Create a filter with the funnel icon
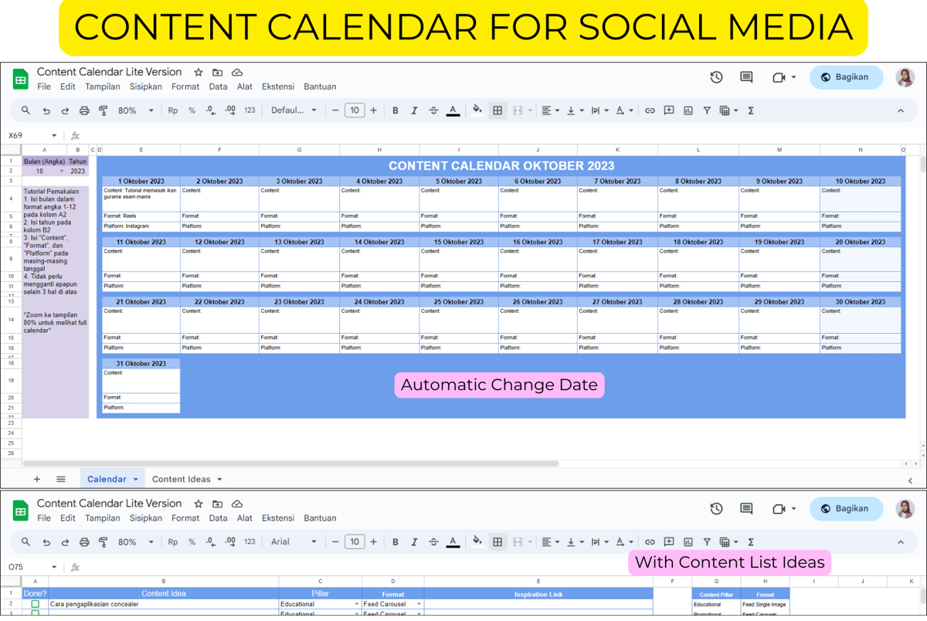Screen dimensions: 927x621 coord(707,110)
